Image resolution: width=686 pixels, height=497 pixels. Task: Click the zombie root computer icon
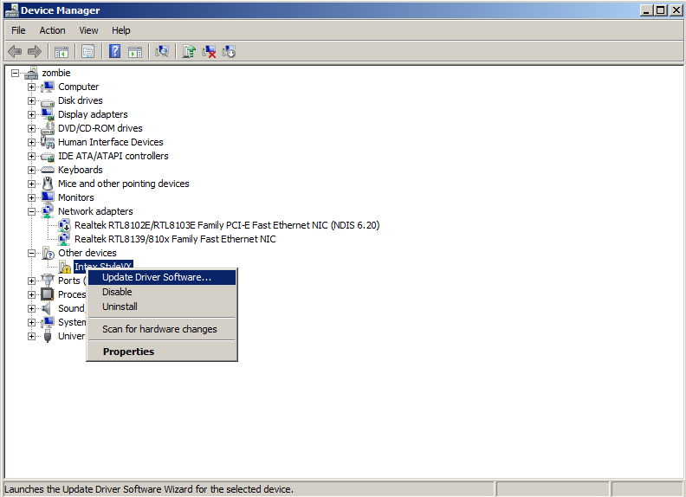point(31,73)
